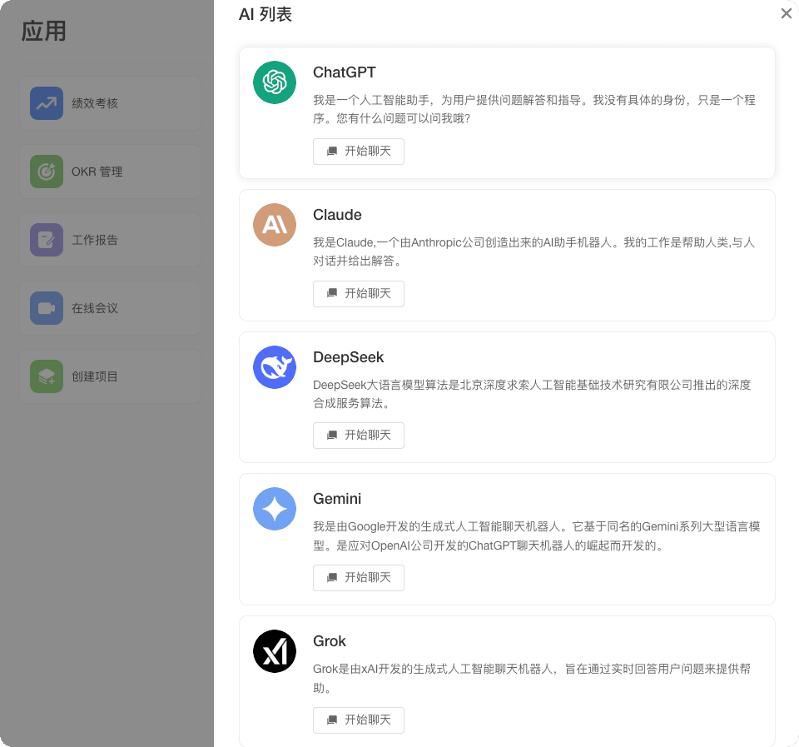Open the OKR 管理 target icon
The width and height of the screenshot is (799, 747).
pyautogui.click(x=47, y=172)
